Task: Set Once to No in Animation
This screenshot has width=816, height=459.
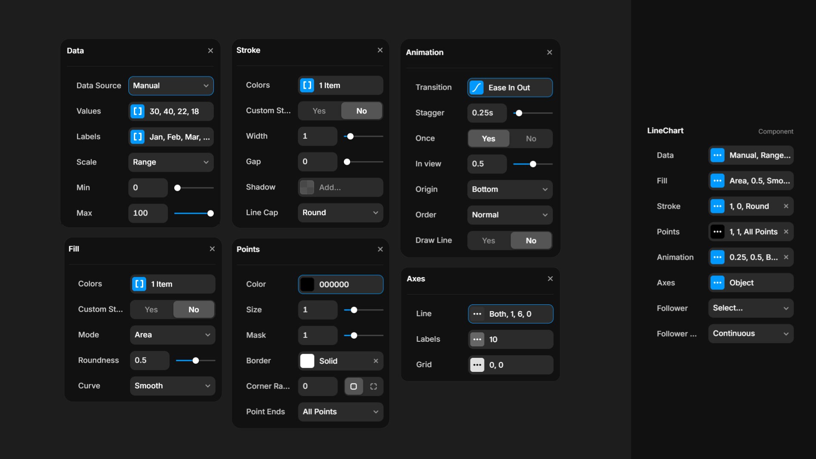Action: [531, 139]
